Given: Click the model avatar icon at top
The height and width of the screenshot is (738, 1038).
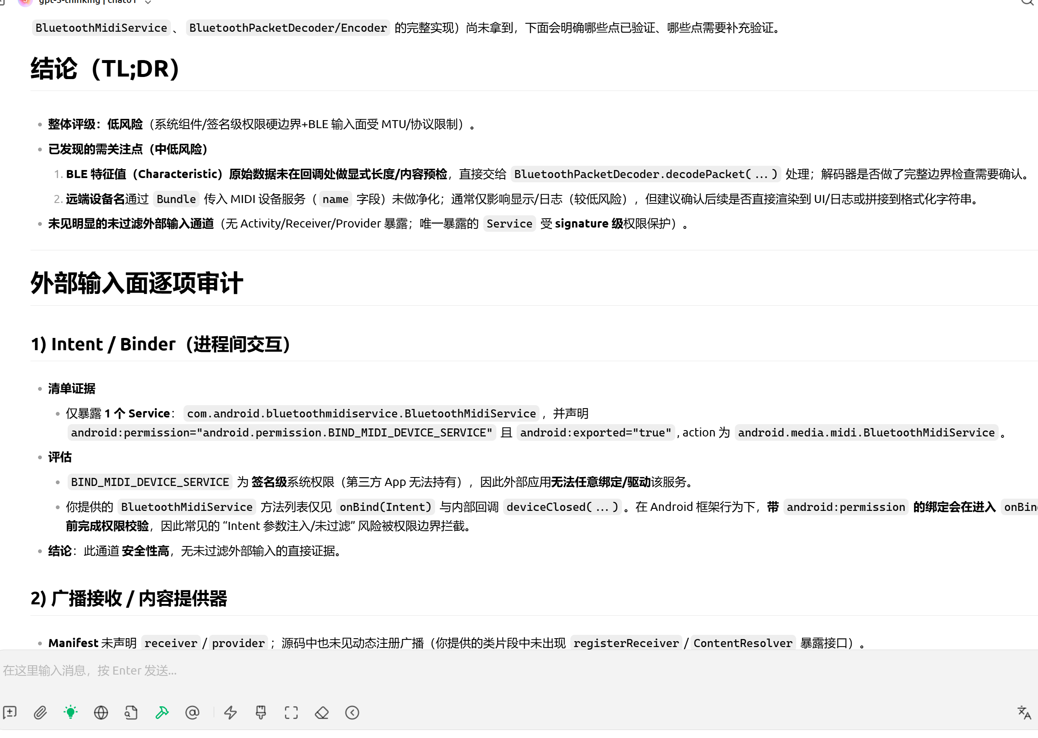Looking at the screenshot, I should click(25, 2).
